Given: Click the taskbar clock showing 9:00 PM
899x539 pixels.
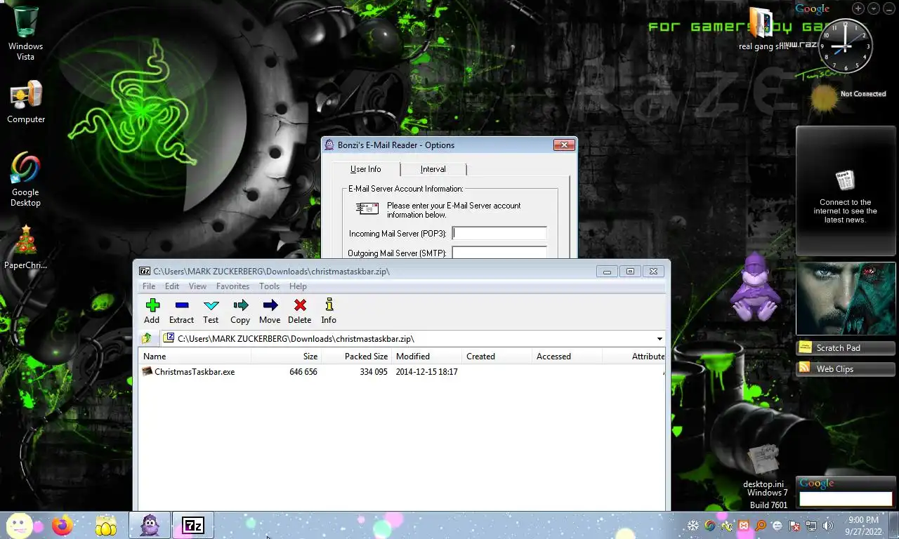Looking at the screenshot, I should pyautogui.click(x=863, y=526).
